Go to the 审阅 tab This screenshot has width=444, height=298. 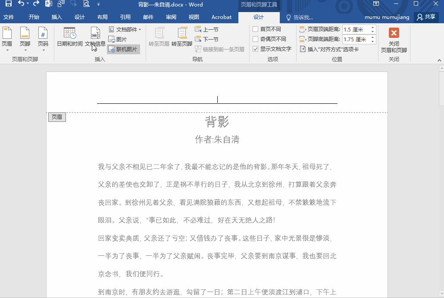pyautogui.click(x=171, y=17)
